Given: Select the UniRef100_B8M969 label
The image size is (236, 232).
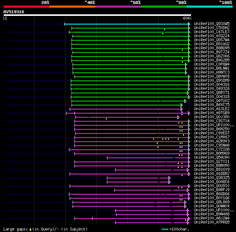Looking at the screenshot, I should coord(212,154).
